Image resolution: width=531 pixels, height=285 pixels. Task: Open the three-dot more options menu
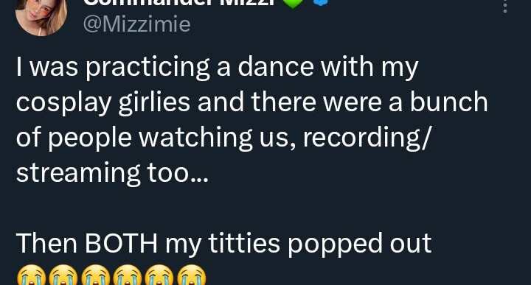(505, 7)
